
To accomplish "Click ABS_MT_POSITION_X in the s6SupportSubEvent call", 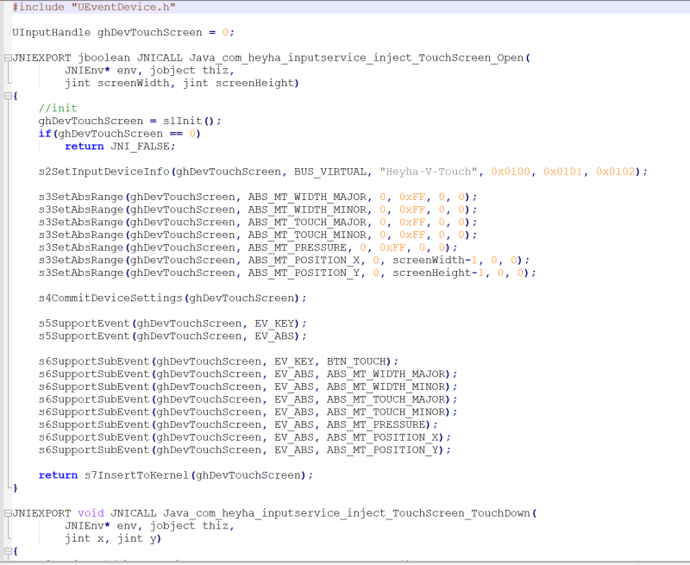I will coord(383,437).
